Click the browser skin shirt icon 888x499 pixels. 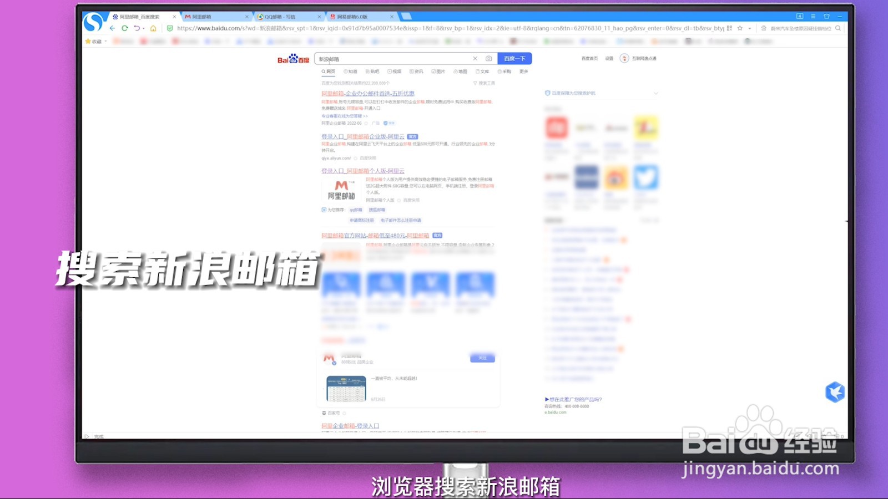point(826,16)
